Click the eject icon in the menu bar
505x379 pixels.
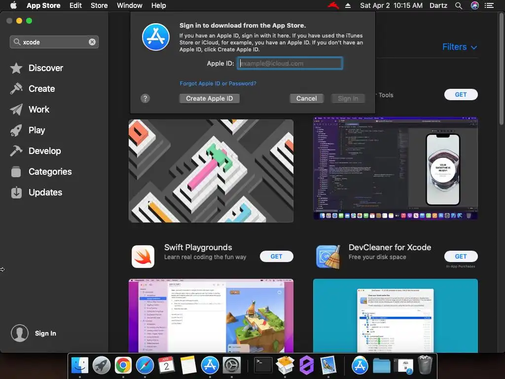pos(348,5)
